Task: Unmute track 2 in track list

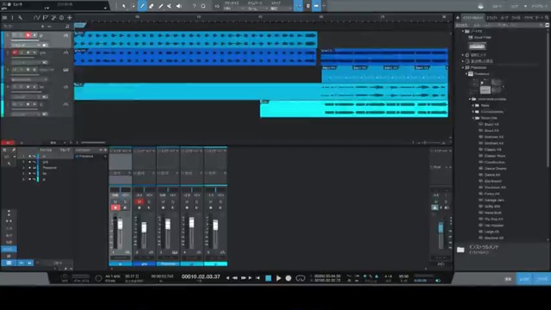Action: point(15,53)
